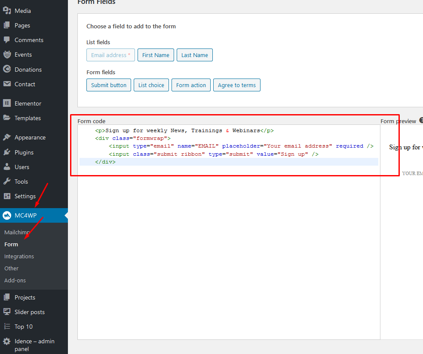Image resolution: width=423 pixels, height=354 pixels.
Task: Go to the Integrations submenu page
Action: [19, 256]
